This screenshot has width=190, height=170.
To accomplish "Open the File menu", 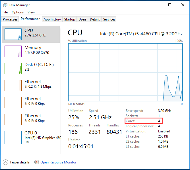I will (5, 12).
